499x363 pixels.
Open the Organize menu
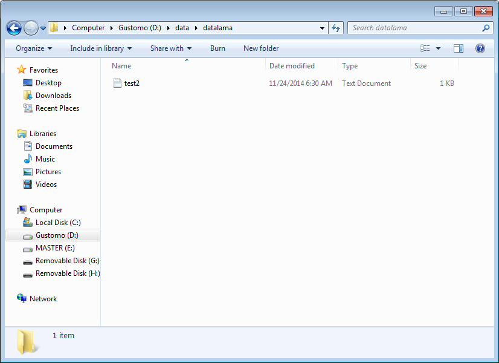tap(34, 48)
